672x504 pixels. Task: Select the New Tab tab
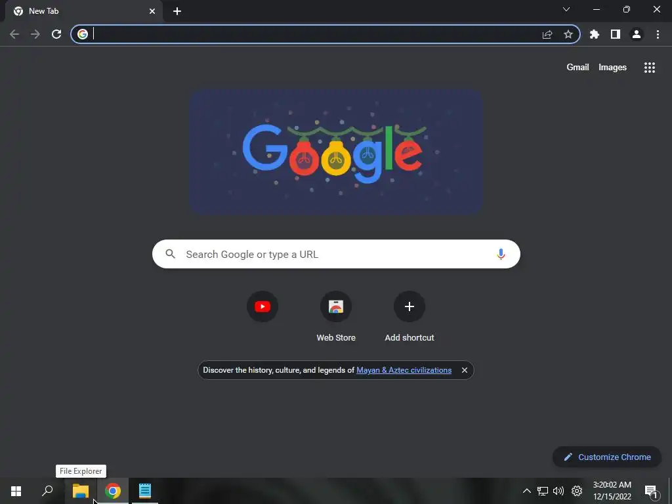click(x=84, y=11)
